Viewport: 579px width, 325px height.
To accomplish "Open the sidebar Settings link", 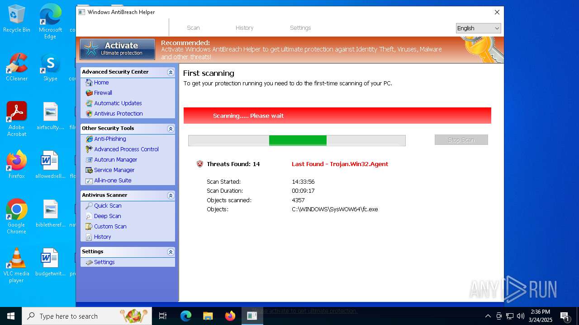I will tap(104, 262).
